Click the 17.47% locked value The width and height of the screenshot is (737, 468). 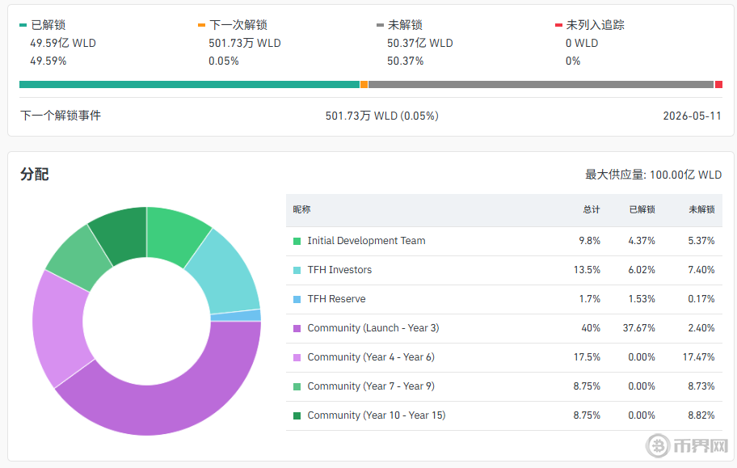point(698,357)
